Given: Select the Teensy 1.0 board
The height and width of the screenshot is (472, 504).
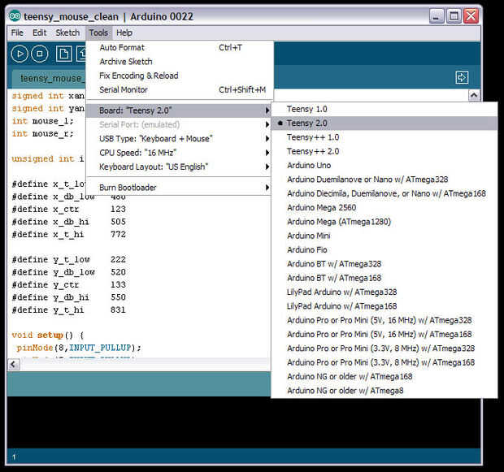Looking at the screenshot, I should click(x=385, y=109).
